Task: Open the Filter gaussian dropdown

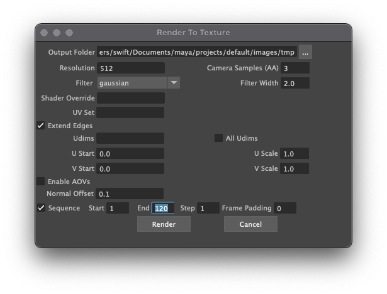Action: tap(138, 83)
